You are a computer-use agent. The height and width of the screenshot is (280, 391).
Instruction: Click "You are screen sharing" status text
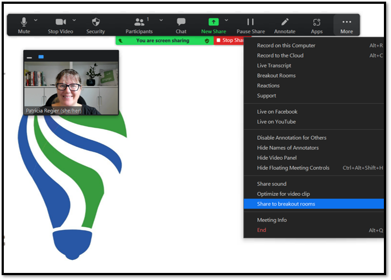point(163,41)
